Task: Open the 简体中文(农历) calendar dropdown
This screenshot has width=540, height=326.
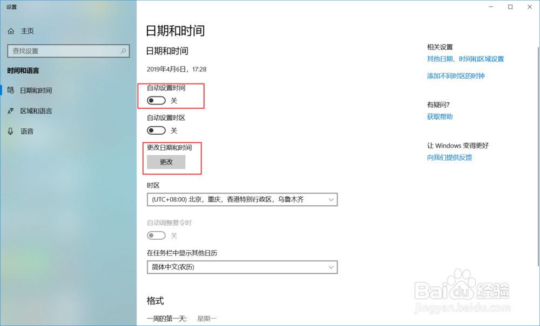Action: tap(242, 267)
